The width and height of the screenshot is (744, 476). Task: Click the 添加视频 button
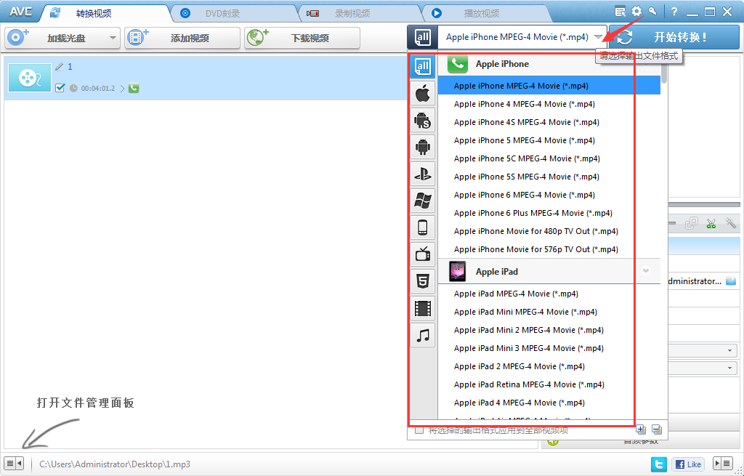click(182, 38)
